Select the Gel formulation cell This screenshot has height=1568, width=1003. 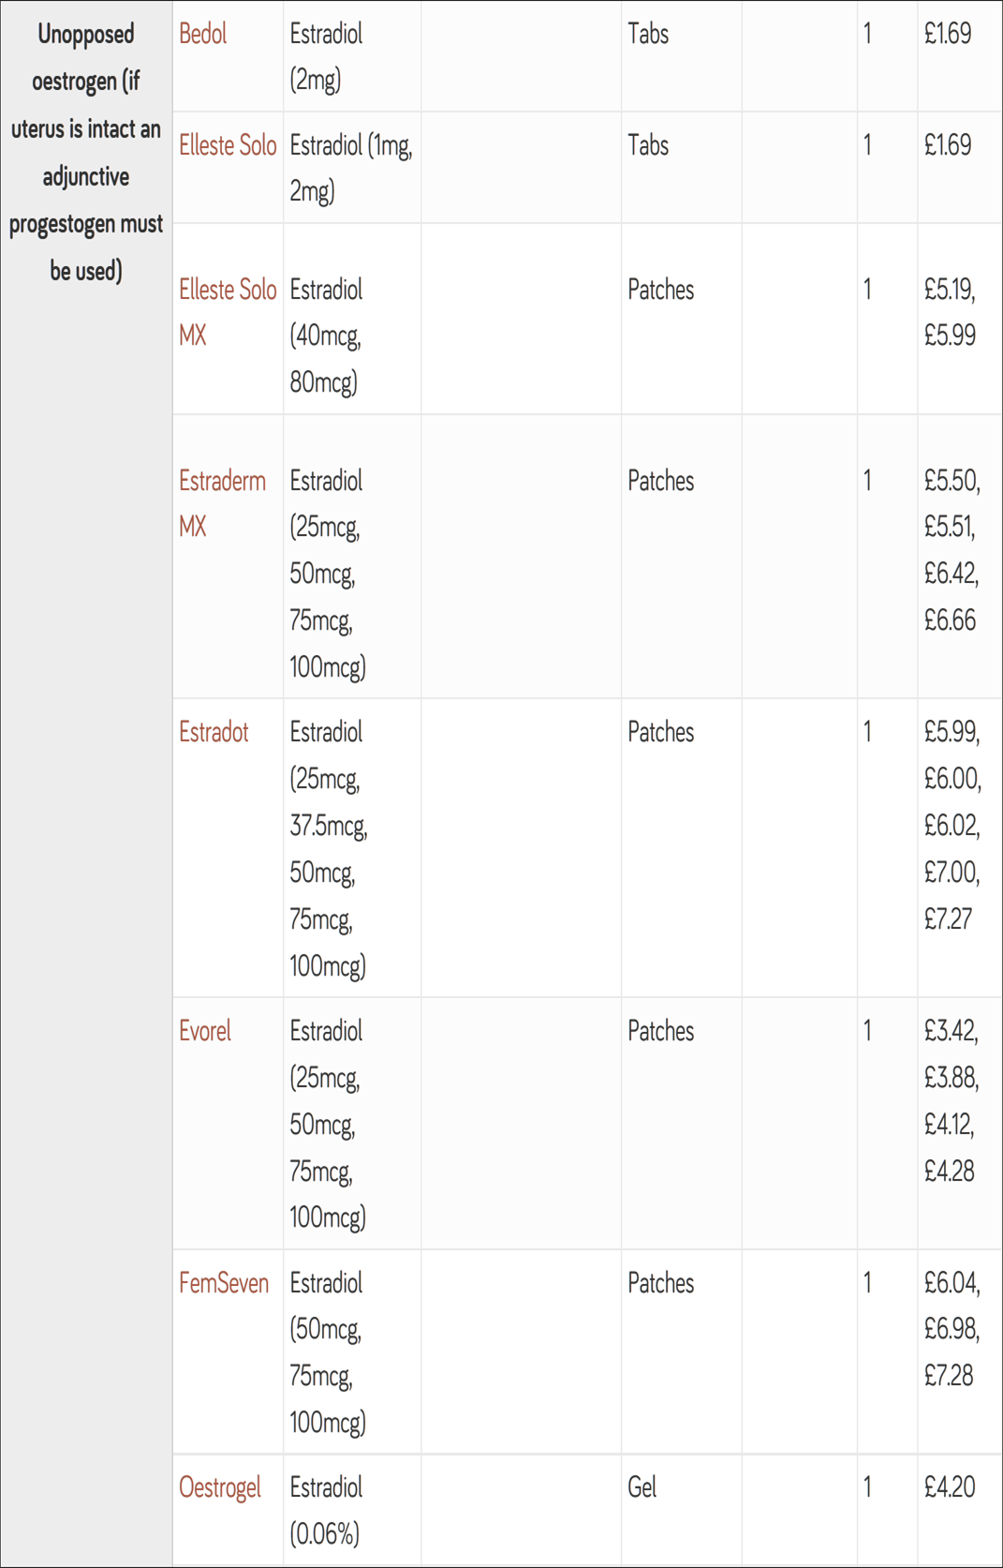click(x=681, y=1510)
